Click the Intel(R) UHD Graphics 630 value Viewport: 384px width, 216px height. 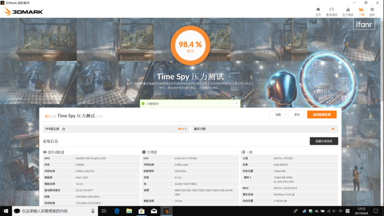91,158
